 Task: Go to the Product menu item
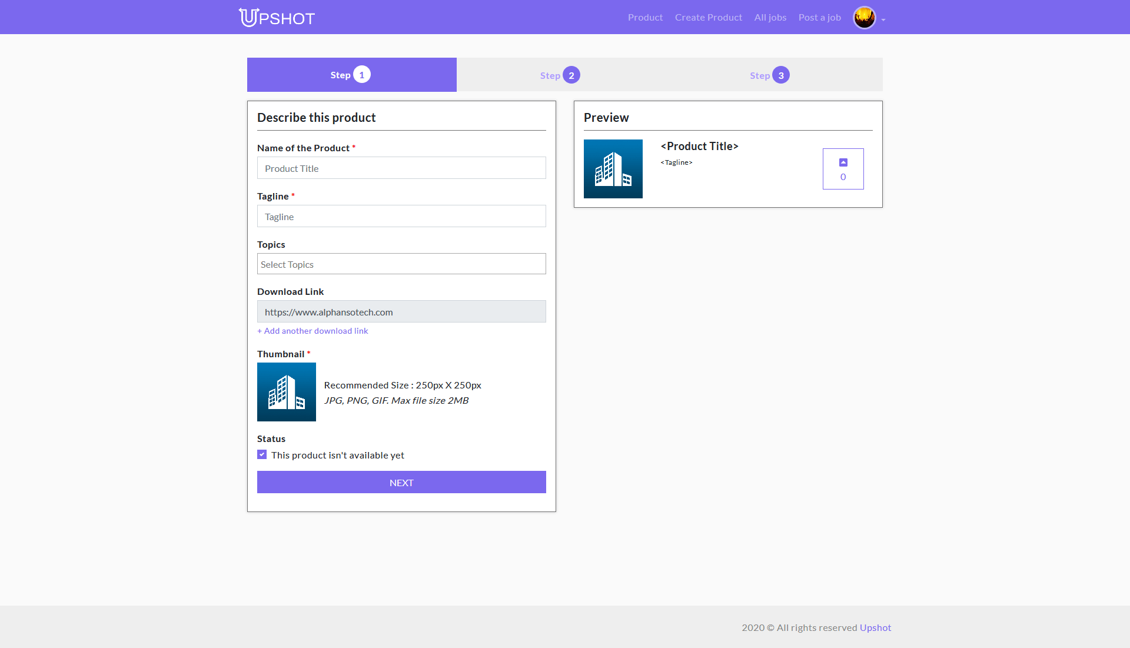[645, 17]
